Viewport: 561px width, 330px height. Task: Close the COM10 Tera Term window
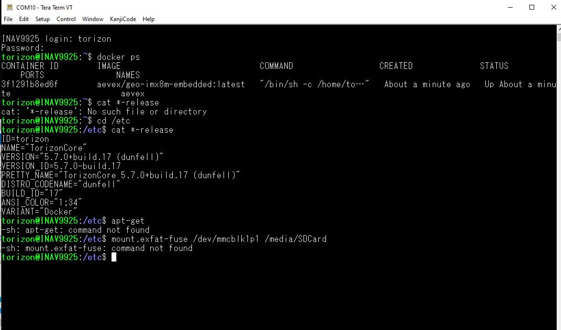point(553,7)
